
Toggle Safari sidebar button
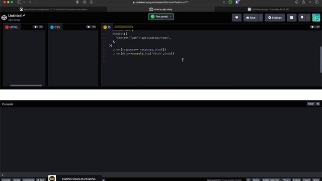(19, 2)
